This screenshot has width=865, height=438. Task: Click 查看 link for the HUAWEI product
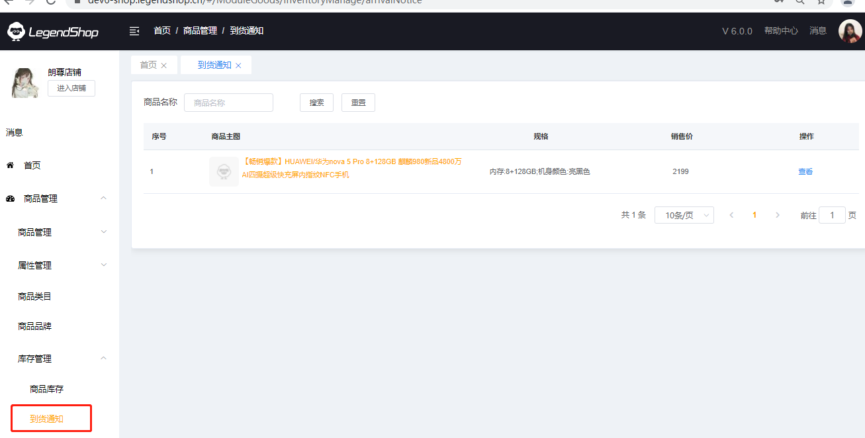[805, 171]
